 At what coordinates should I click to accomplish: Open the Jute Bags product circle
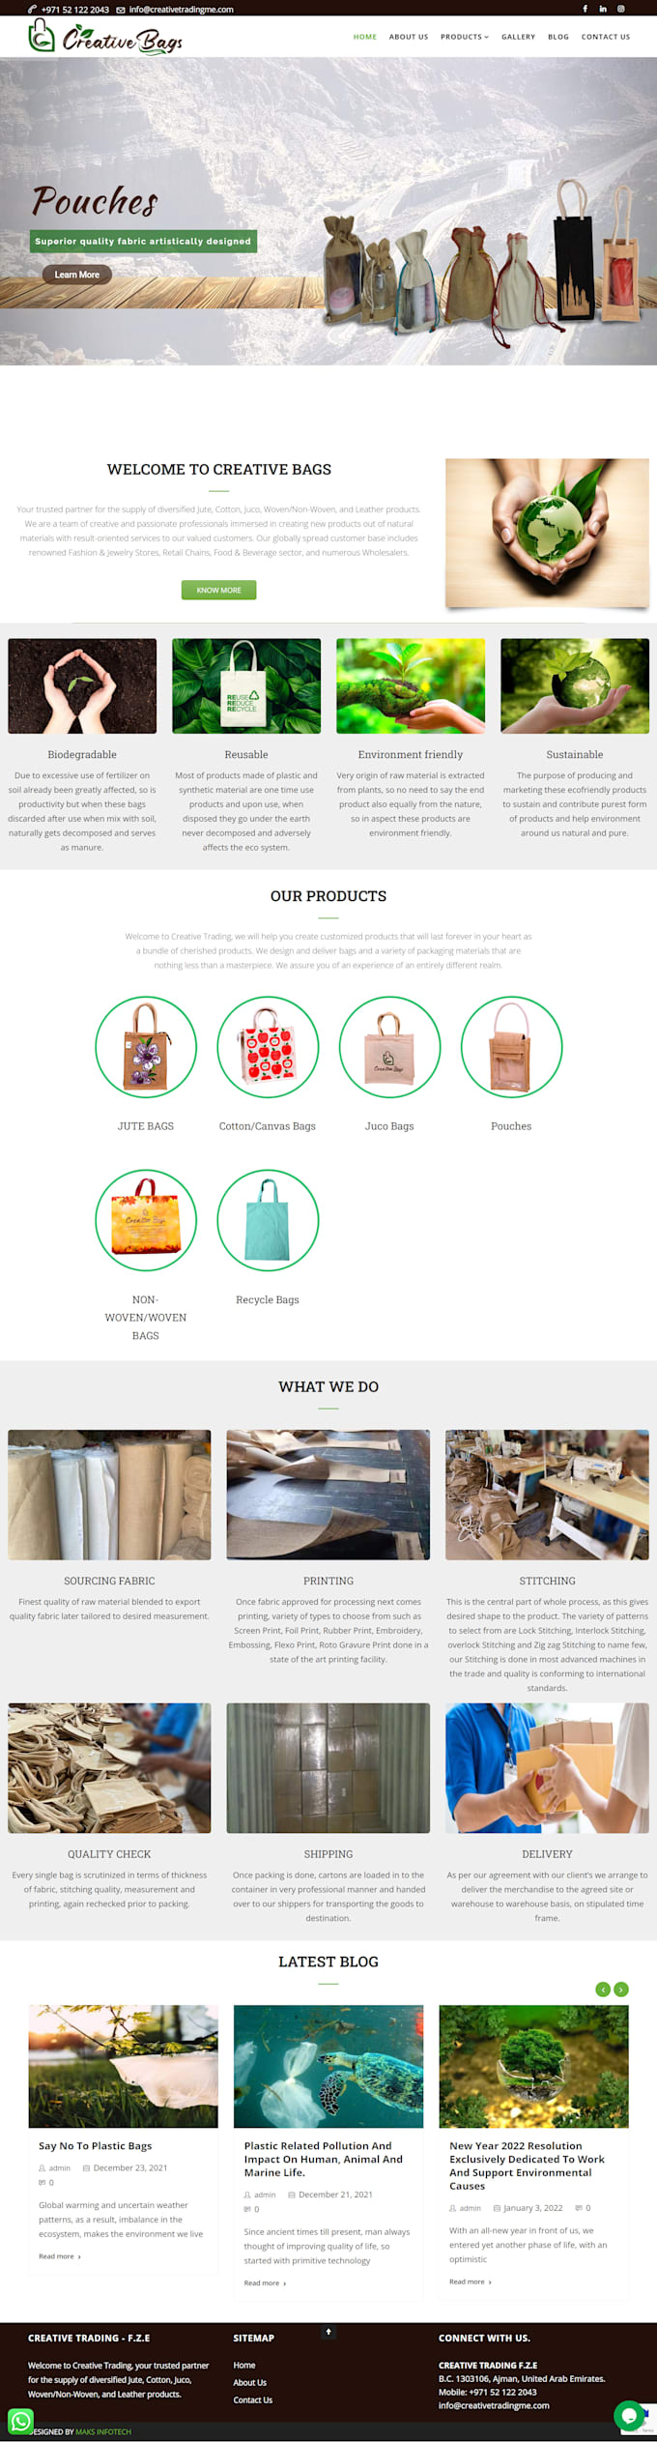click(x=146, y=1047)
